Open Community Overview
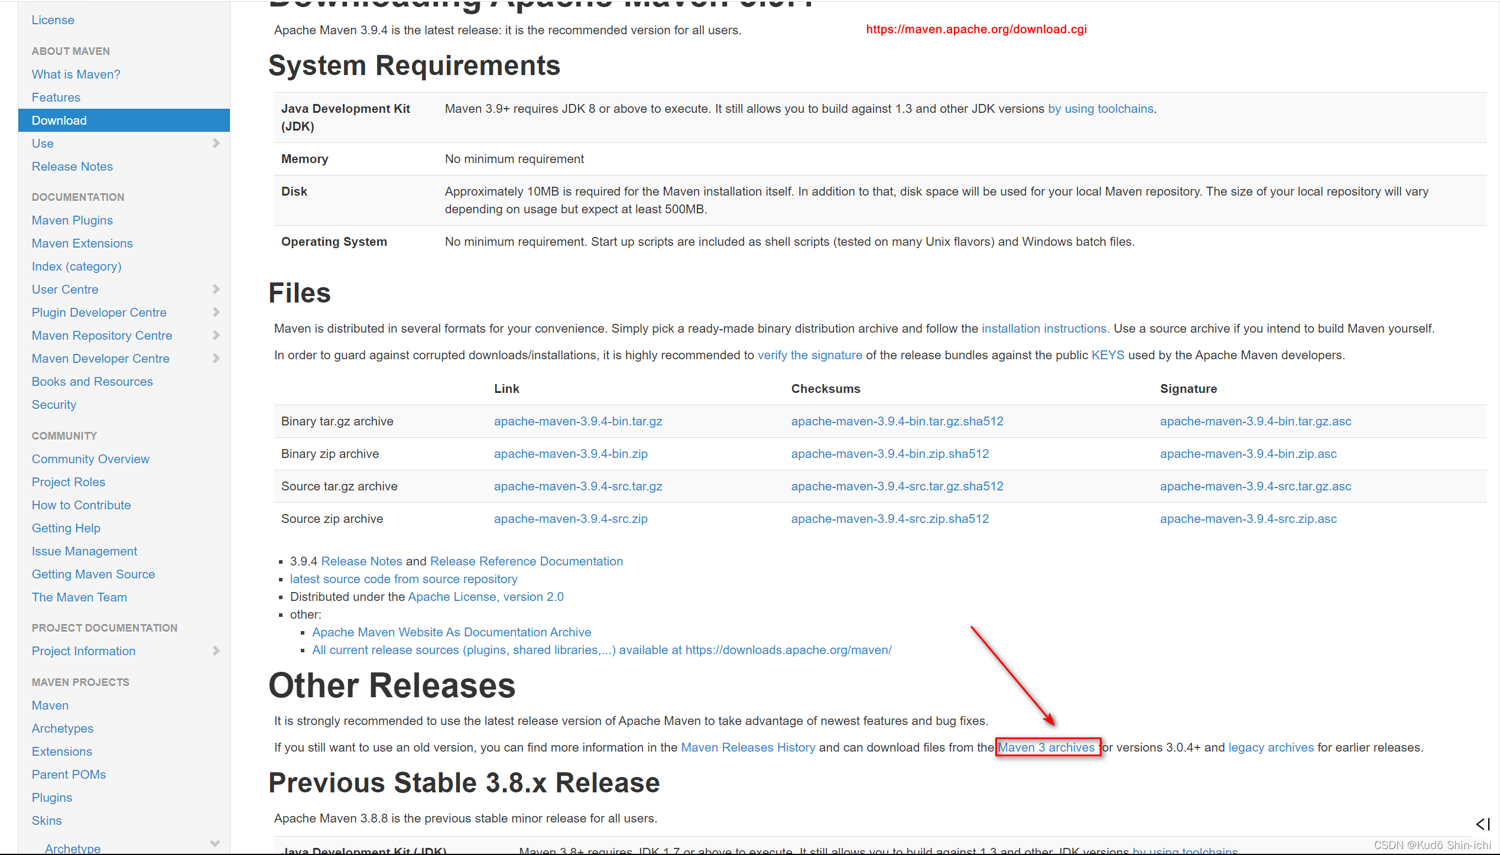This screenshot has height=855, width=1500. tap(90, 459)
